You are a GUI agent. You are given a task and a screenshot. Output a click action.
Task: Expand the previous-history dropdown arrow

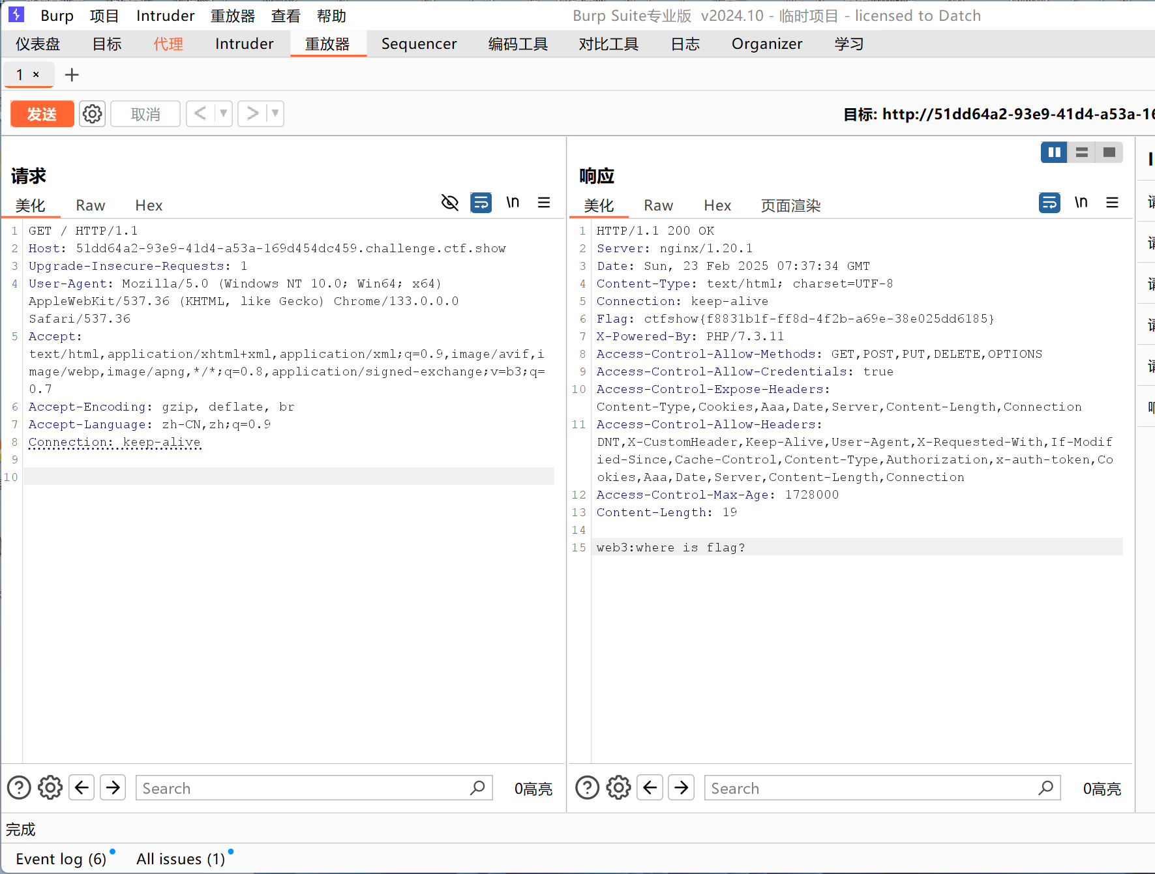point(224,113)
